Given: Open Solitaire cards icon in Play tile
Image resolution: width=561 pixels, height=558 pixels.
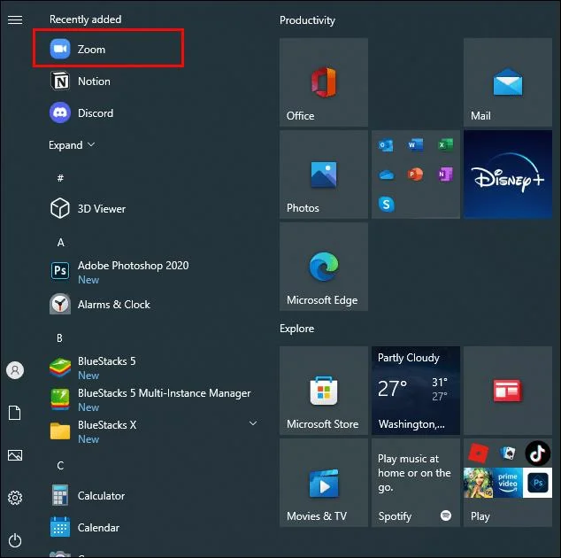Looking at the screenshot, I should [x=508, y=453].
